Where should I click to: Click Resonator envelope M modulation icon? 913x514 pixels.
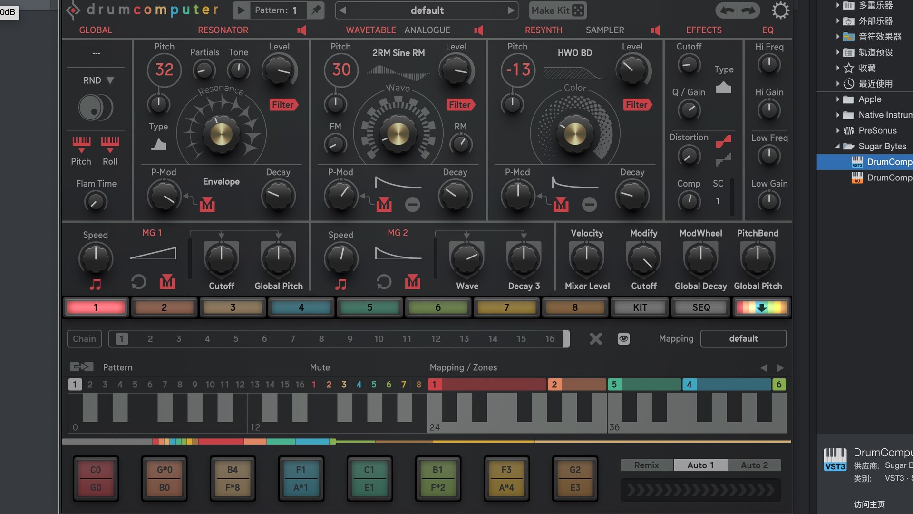pos(207,204)
